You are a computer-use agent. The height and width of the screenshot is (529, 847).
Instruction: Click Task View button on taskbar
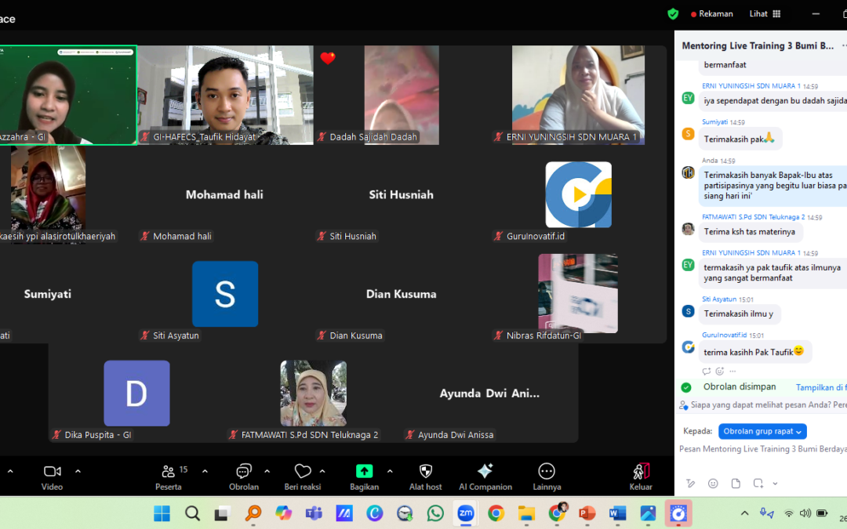coord(221,513)
